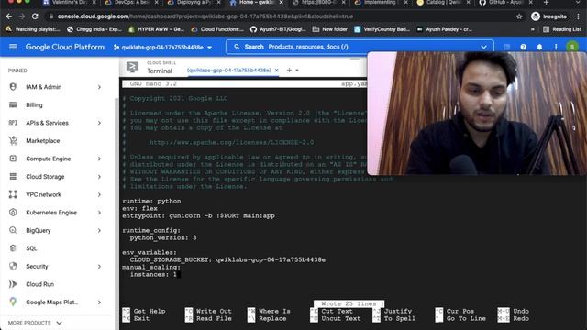The width and height of the screenshot is (587, 330).
Task: Click the Google Maps Platform pin icon
Action: (13, 302)
